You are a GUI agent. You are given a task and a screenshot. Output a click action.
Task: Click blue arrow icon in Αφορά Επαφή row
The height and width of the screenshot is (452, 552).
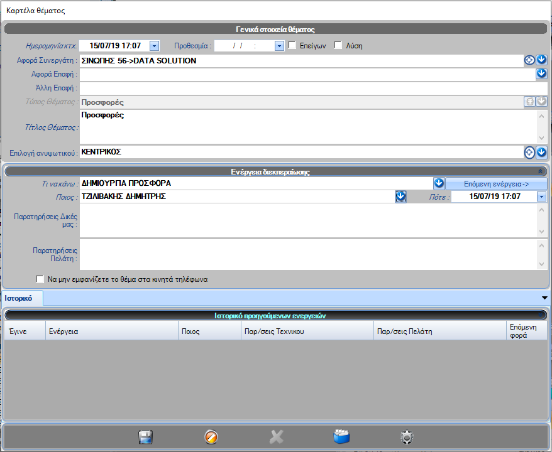pos(541,74)
